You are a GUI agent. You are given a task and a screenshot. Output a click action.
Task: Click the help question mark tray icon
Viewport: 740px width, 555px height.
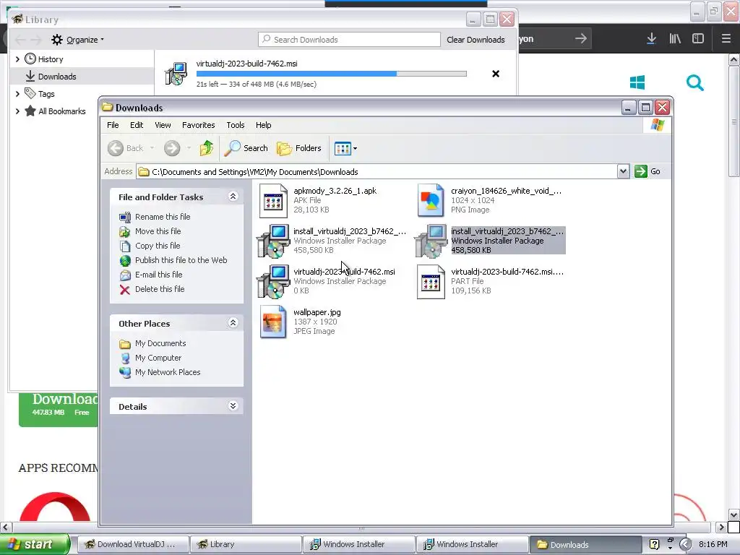tap(654, 545)
